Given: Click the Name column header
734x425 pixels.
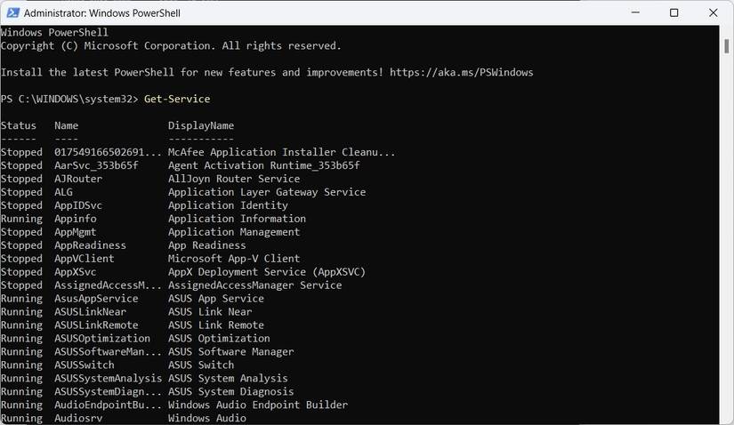Looking at the screenshot, I should coord(67,125).
